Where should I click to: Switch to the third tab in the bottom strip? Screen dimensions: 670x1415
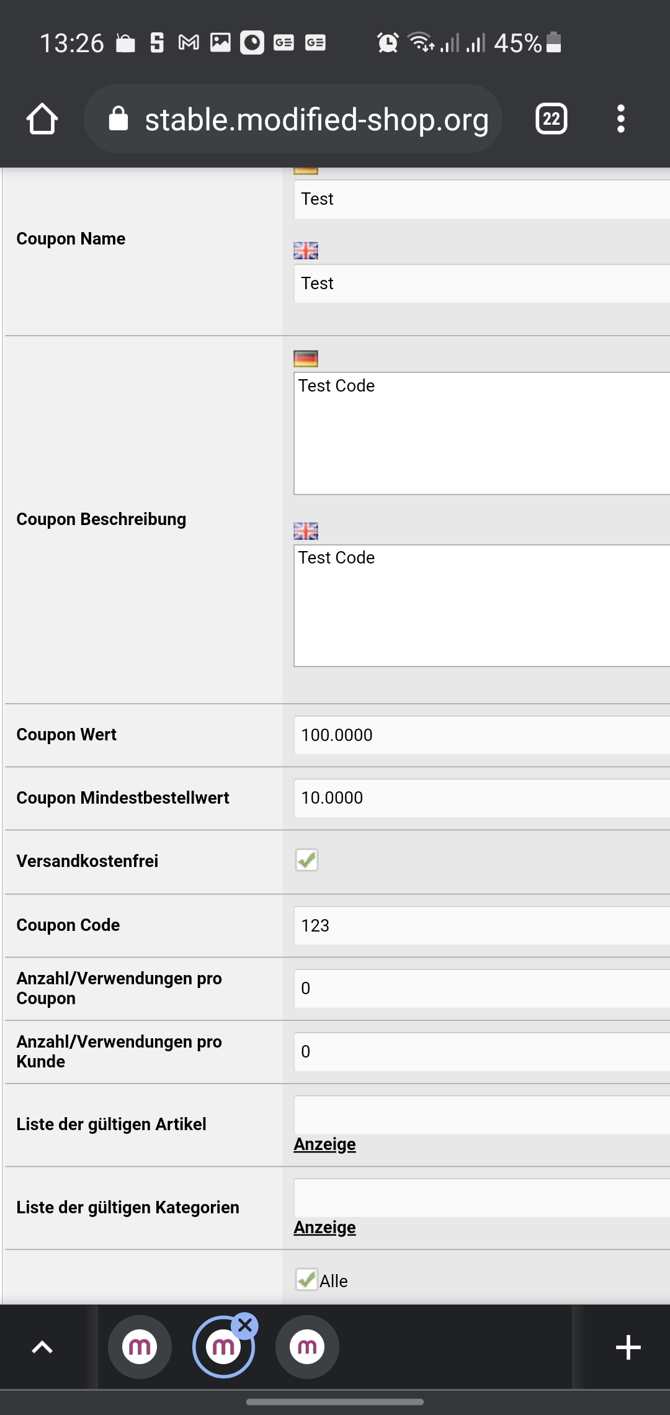tap(307, 1347)
